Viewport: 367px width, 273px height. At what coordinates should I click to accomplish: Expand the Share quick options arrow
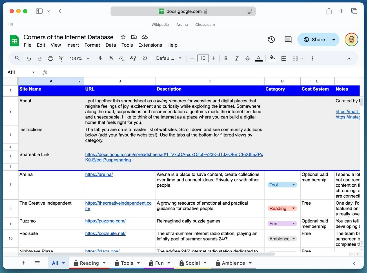pyautogui.click(x=334, y=40)
